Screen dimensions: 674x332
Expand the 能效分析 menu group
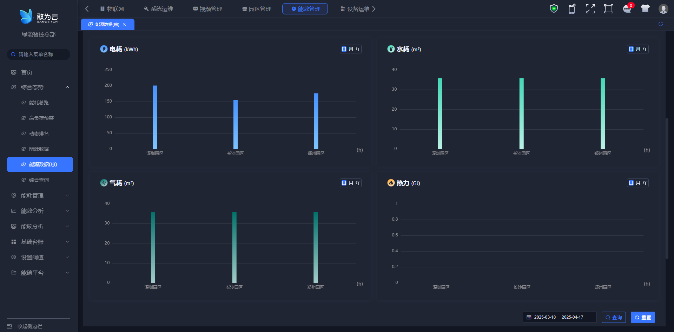click(40, 211)
